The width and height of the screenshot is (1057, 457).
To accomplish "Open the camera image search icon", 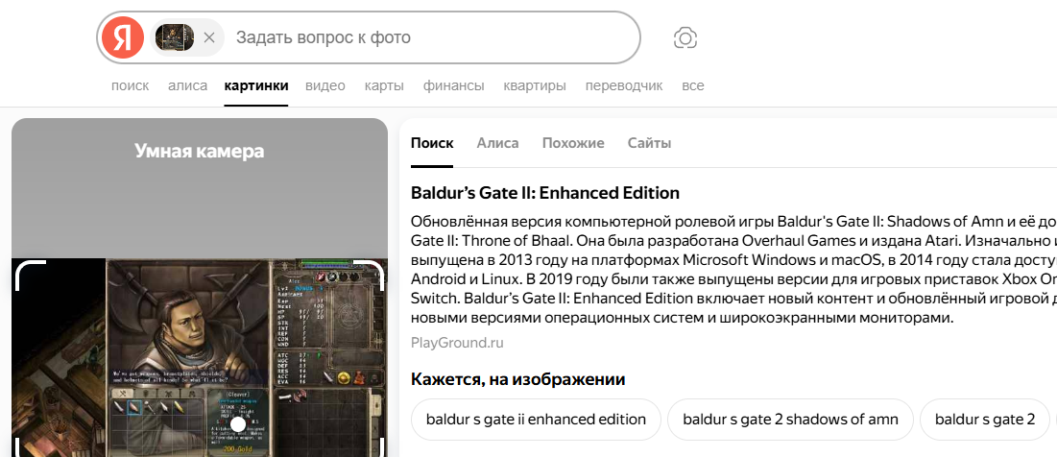I will coord(685,37).
